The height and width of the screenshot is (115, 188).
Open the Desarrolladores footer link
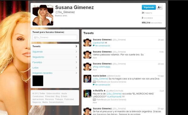coord(56,102)
